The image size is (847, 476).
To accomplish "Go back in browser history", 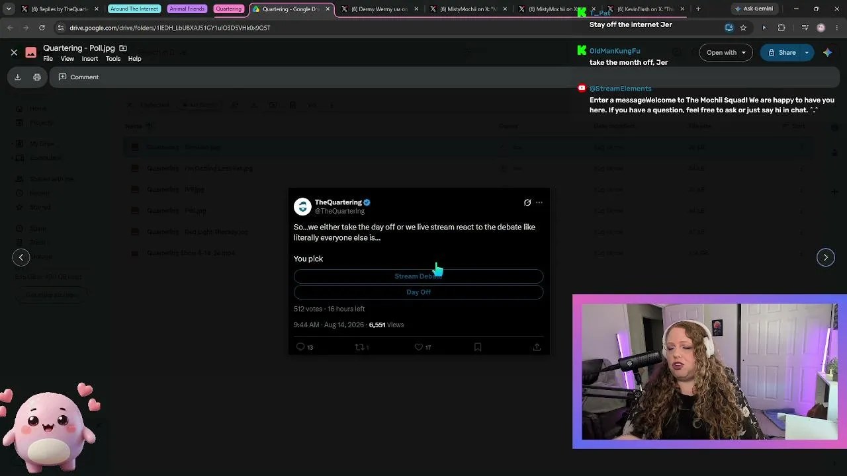I will 10,28.
